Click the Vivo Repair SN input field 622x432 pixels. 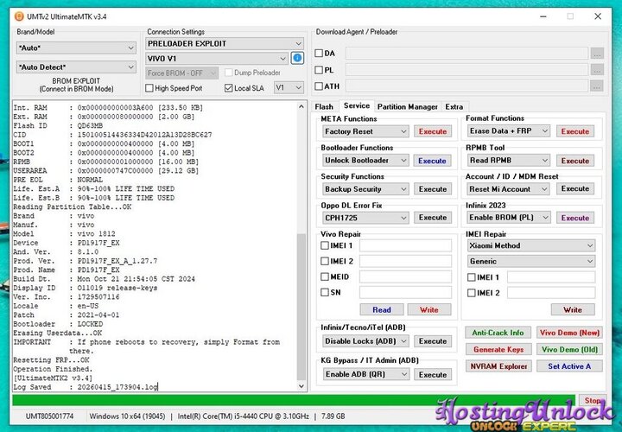[x=405, y=292]
